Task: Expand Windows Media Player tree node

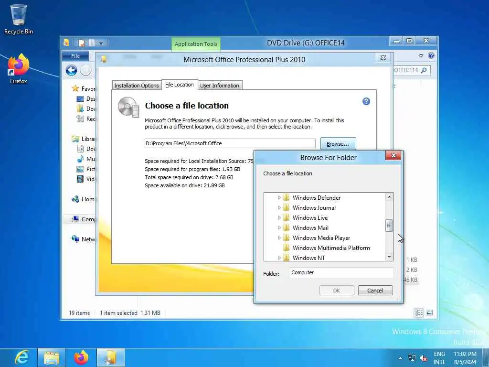Action: (x=279, y=238)
